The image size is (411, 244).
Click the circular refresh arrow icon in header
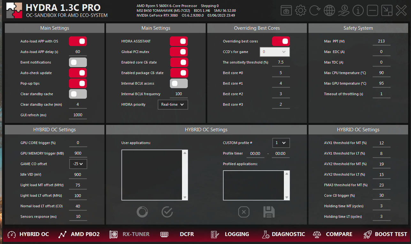click(x=315, y=11)
